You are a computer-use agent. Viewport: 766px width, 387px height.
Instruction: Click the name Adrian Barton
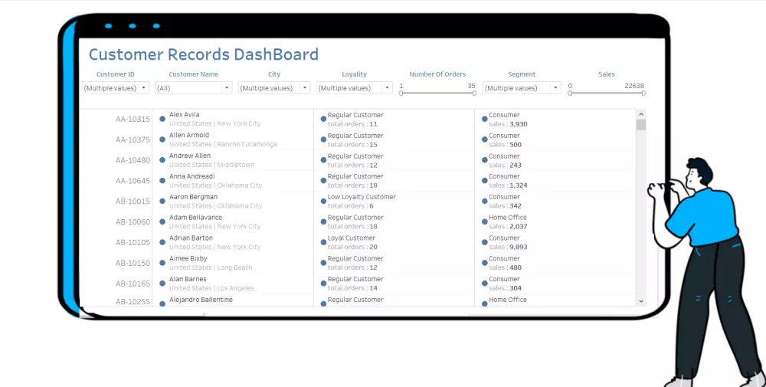pyautogui.click(x=191, y=238)
